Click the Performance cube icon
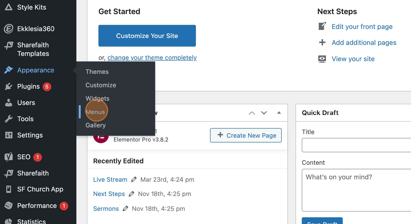Screen dimensions: 411x224 pyautogui.click(x=9, y=206)
